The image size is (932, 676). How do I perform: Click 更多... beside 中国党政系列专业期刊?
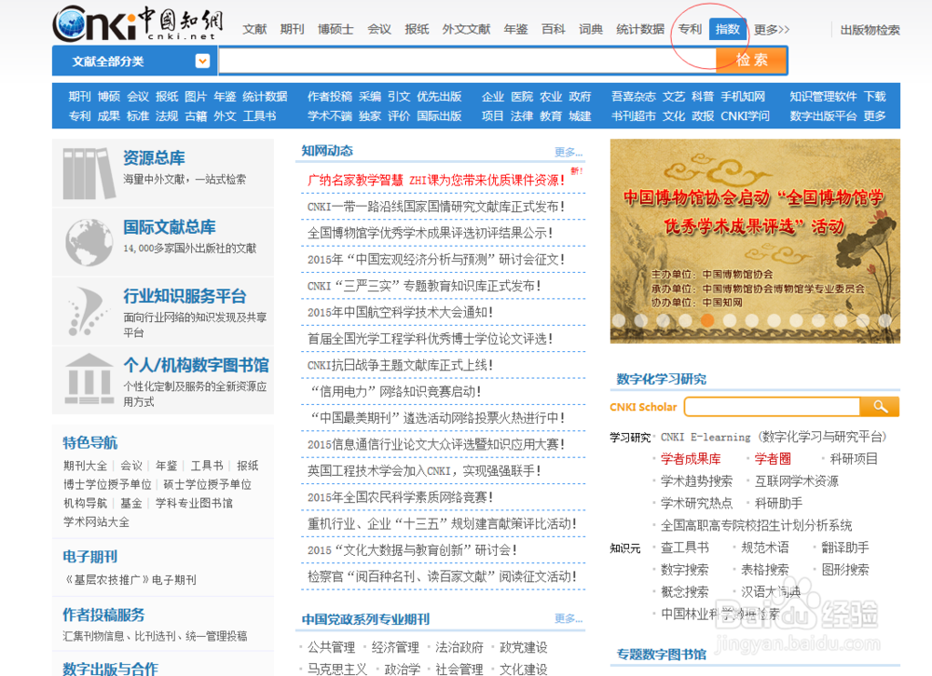569,618
